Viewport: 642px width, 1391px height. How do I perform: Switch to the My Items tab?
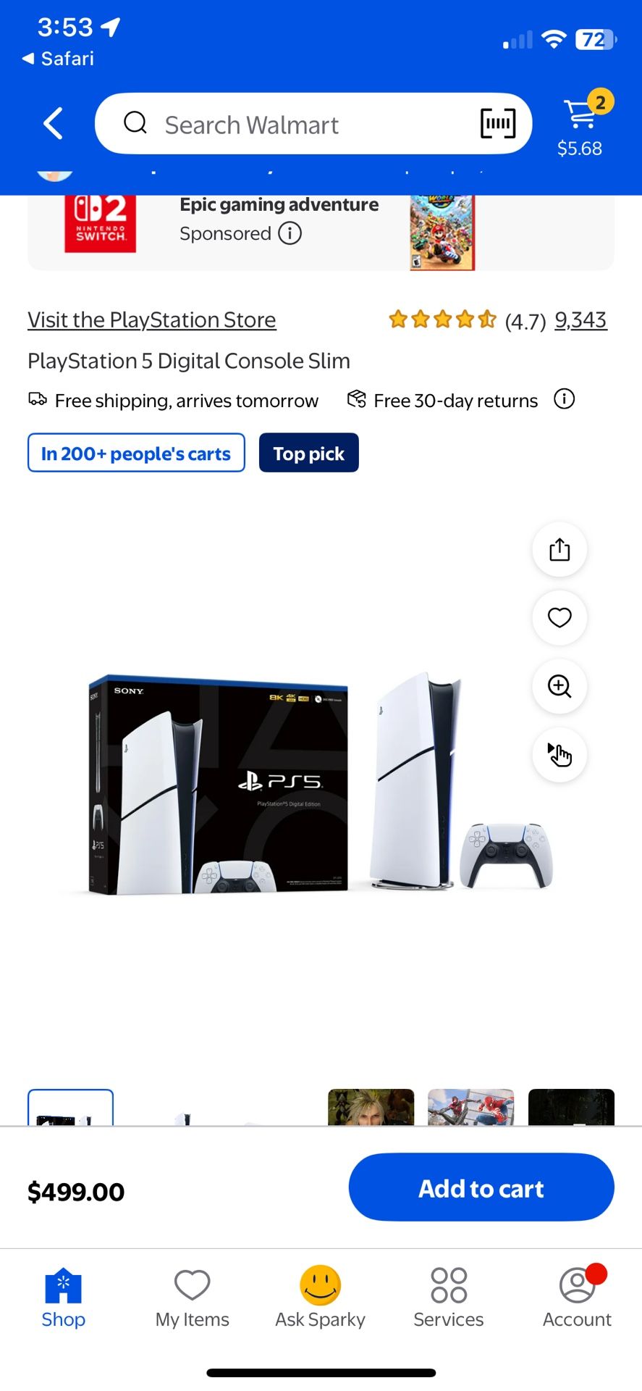click(x=193, y=1298)
